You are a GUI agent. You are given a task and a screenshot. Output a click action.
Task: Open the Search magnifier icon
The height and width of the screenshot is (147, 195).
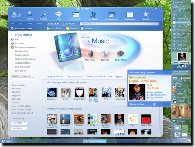click(x=44, y=14)
